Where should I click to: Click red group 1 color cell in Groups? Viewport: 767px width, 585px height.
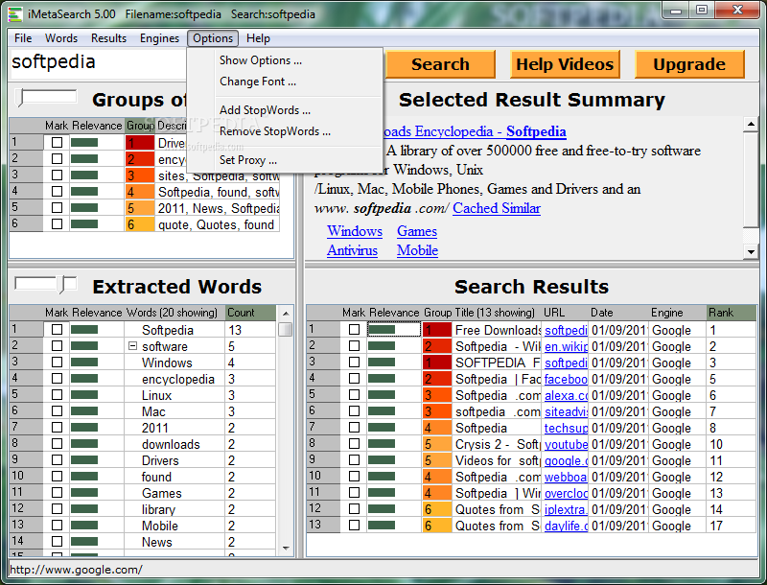tap(140, 143)
